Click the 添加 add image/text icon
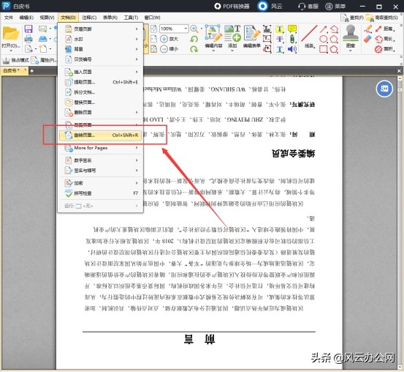 click(232, 33)
